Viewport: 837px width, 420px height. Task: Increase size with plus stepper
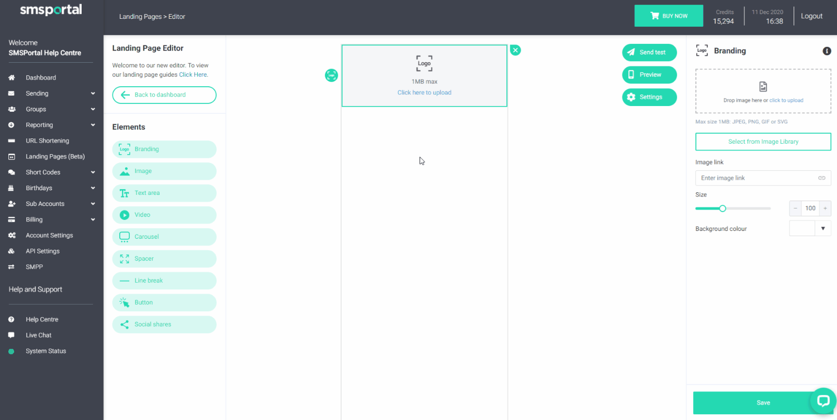(825, 208)
